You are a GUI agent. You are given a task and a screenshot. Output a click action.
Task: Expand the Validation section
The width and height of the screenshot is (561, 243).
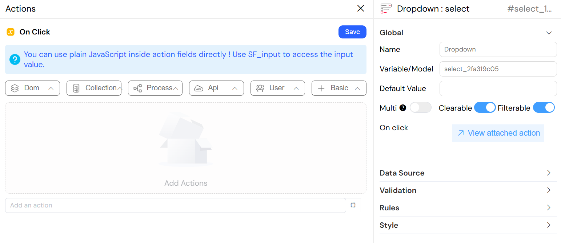(x=468, y=190)
